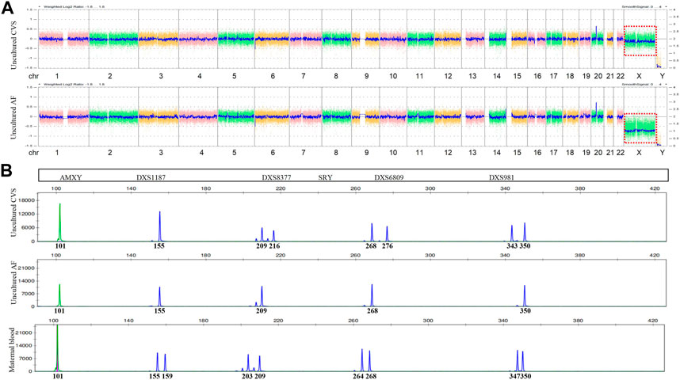
Task: Click chromosome 6 label in the Uncultured AF plot
Action: [x=273, y=153]
